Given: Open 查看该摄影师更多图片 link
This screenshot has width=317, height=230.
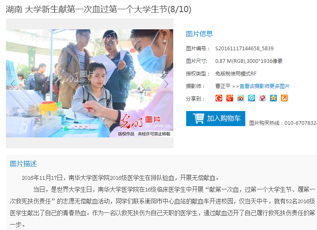Looking at the screenshot, I should pyautogui.click(x=265, y=86).
